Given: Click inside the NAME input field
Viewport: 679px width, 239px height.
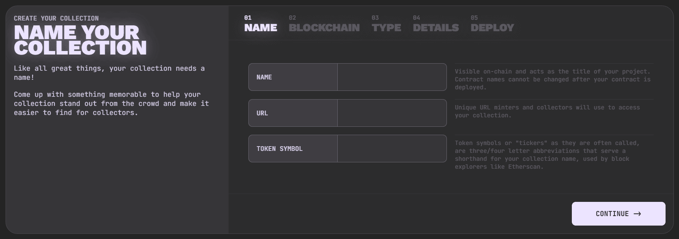Looking at the screenshot, I should (392, 77).
